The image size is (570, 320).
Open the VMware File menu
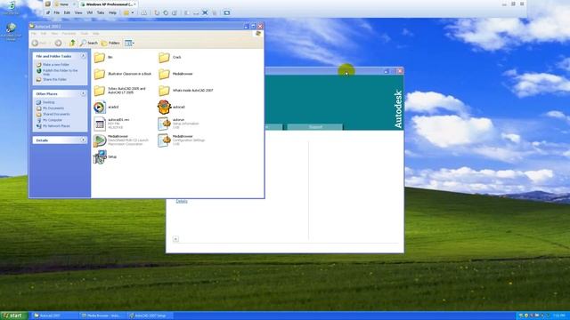pyautogui.click(x=57, y=12)
